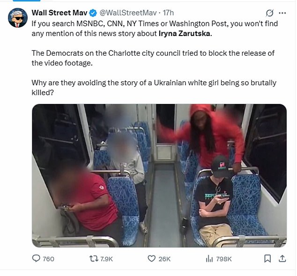Open view analytics bar chart icon
This screenshot has width=297, height=276.
click(209, 259)
